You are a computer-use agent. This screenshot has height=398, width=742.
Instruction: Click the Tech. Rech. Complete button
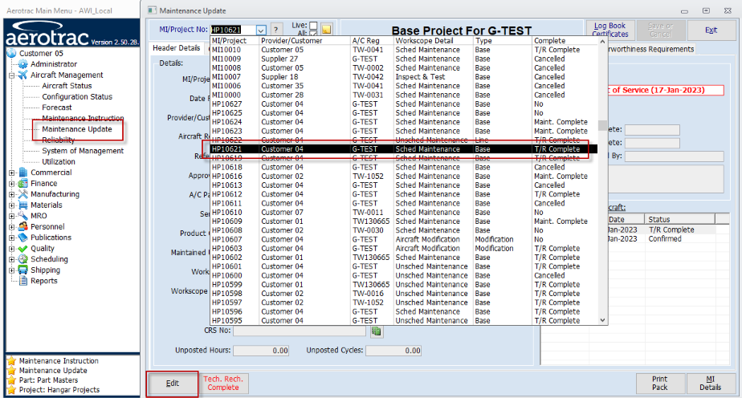click(x=223, y=384)
